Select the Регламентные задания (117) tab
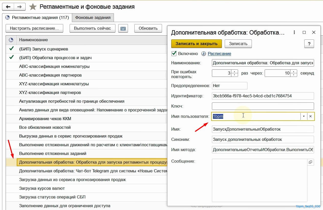Image resolution: width=323 pixels, height=210 pixels. [37, 18]
